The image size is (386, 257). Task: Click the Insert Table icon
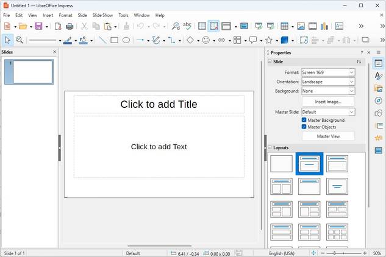284,26
